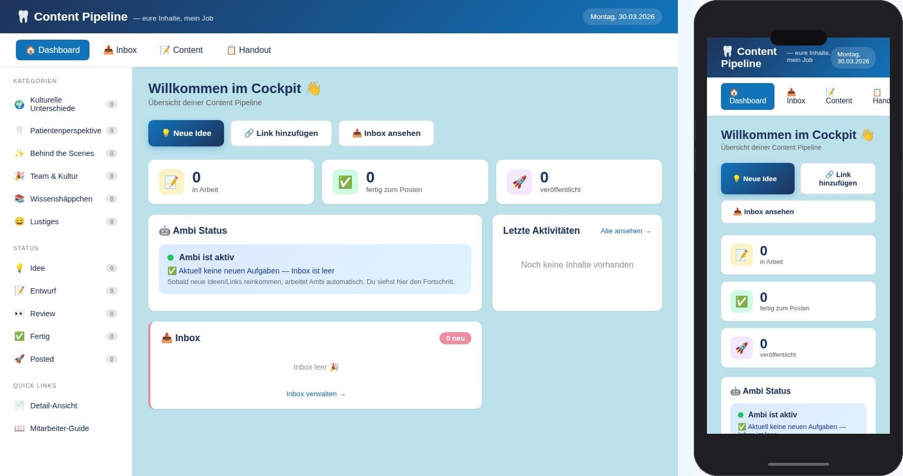Click rocket icon on phone 'veröffentlicht' card

click(x=741, y=348)
